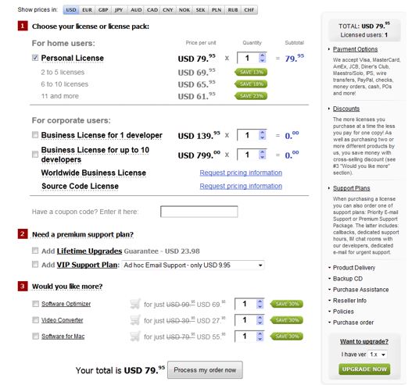Click the Video Converter shopping cart icon

(x=135, y=320)
